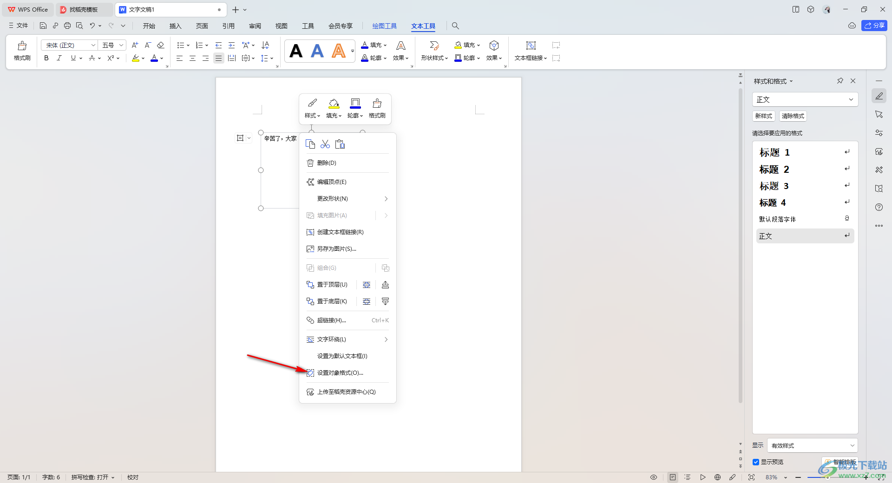Click the print icon in quick toolbar
Image resolution: width=892 pixels, height=483 pixels.
(x=67, y=26)
